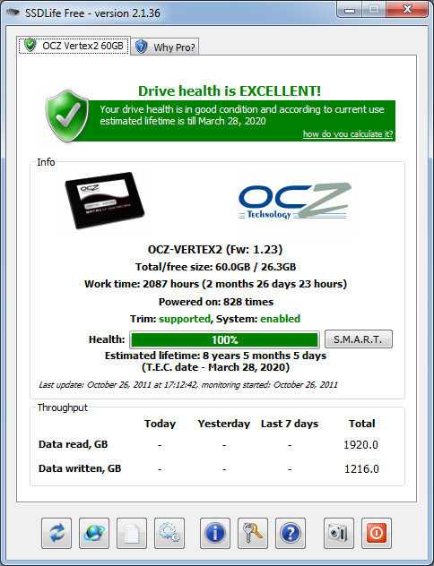
Task: Click the blank document report icon
Action: click(x=132, y=533)
